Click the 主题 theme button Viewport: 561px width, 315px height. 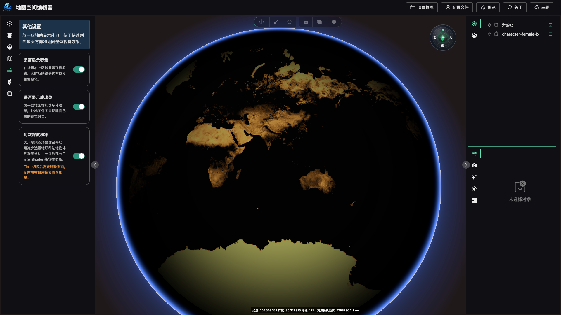[x=541, y=7]
